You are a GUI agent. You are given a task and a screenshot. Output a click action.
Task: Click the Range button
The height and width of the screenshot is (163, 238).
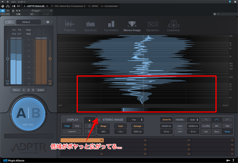click(x=104, y=126)
